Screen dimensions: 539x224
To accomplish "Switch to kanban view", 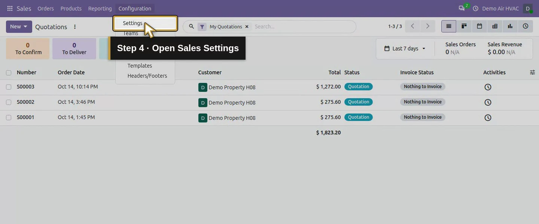I will [x=464, y=27].
